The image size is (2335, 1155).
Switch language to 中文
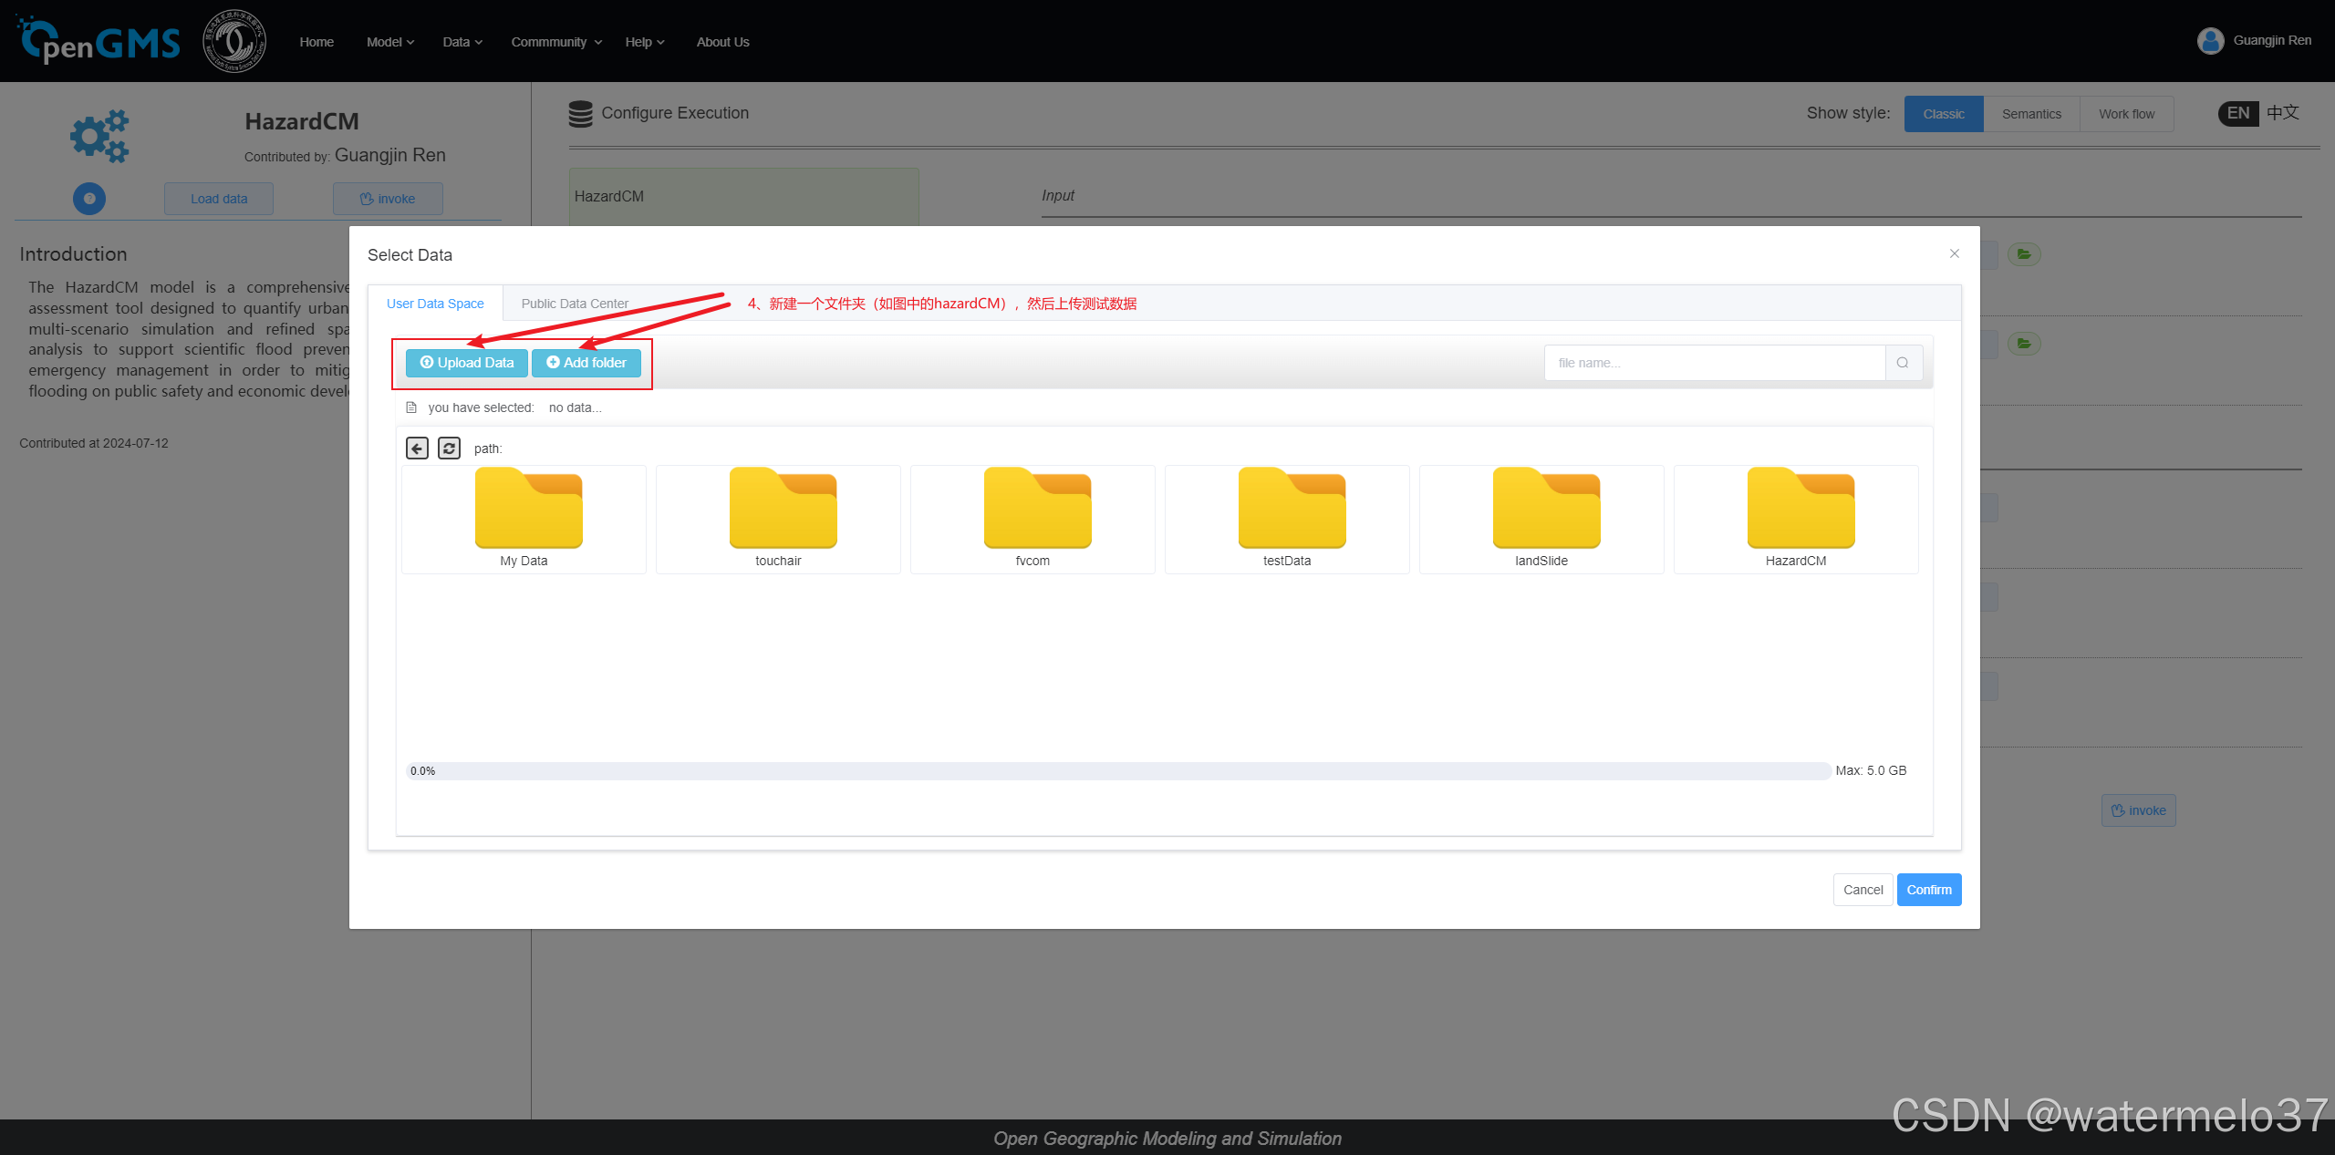click(2282, 113)
